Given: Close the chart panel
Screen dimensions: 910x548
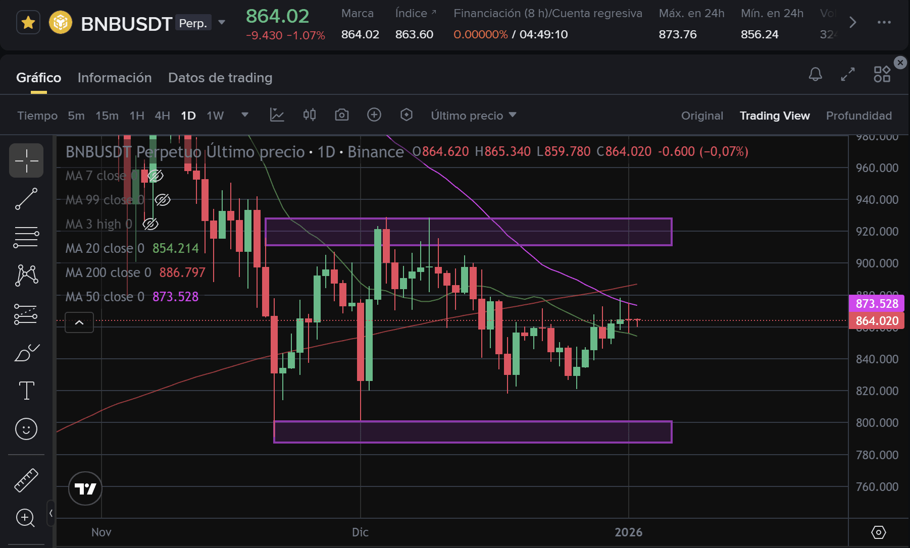Looking at the screenshot, I should tap(900, 62).
